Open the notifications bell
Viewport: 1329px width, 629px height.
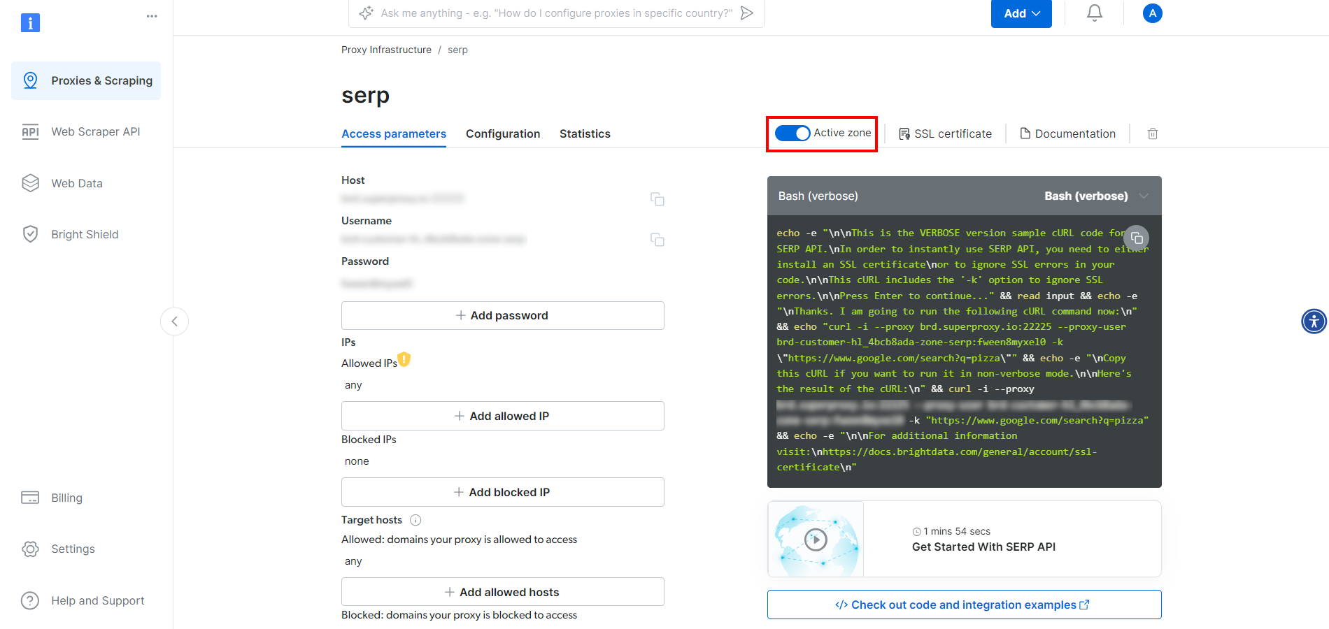click(x=1094, y=13)
